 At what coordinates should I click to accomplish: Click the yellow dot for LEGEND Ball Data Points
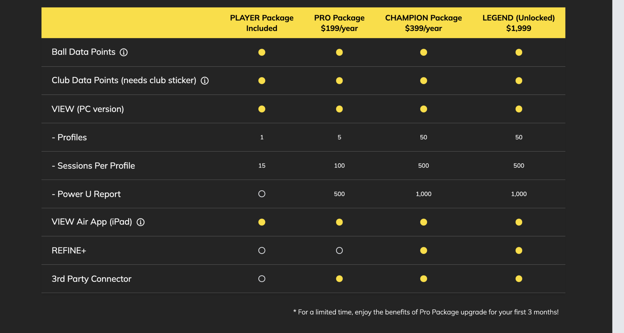(519, 52)
